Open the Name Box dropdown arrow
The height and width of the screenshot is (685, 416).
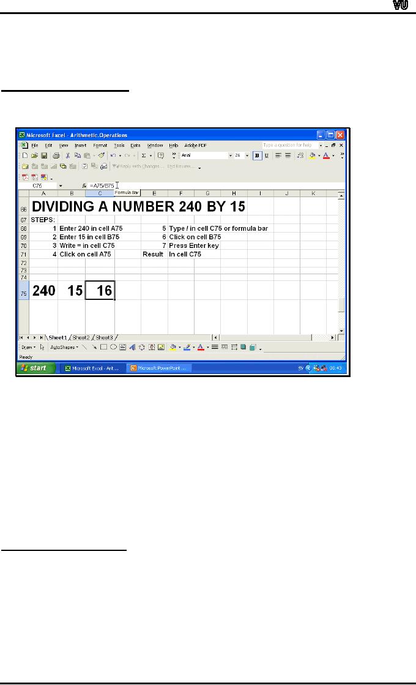point(61,185)
